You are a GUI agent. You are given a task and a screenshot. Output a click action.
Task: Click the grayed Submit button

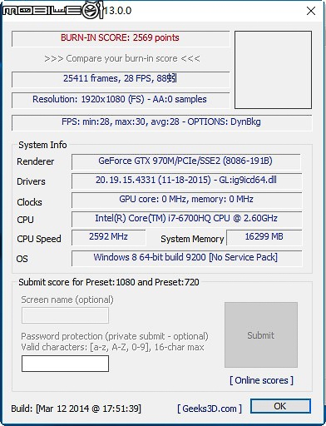tap(261, 335)
